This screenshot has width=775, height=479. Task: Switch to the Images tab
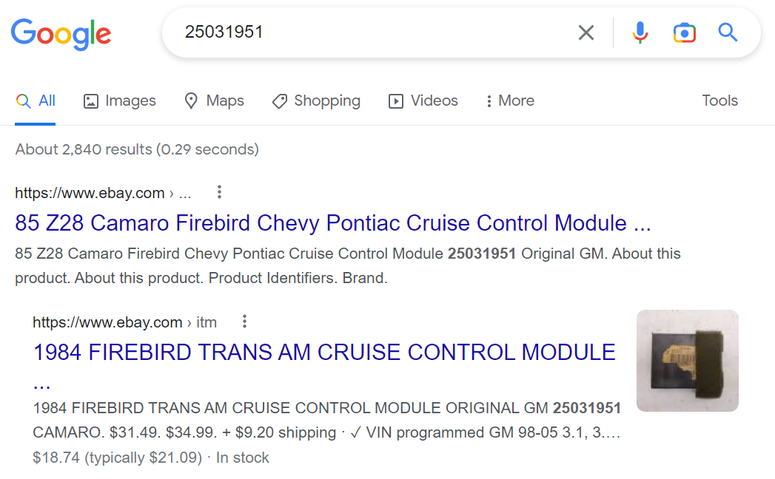point(120,101)
